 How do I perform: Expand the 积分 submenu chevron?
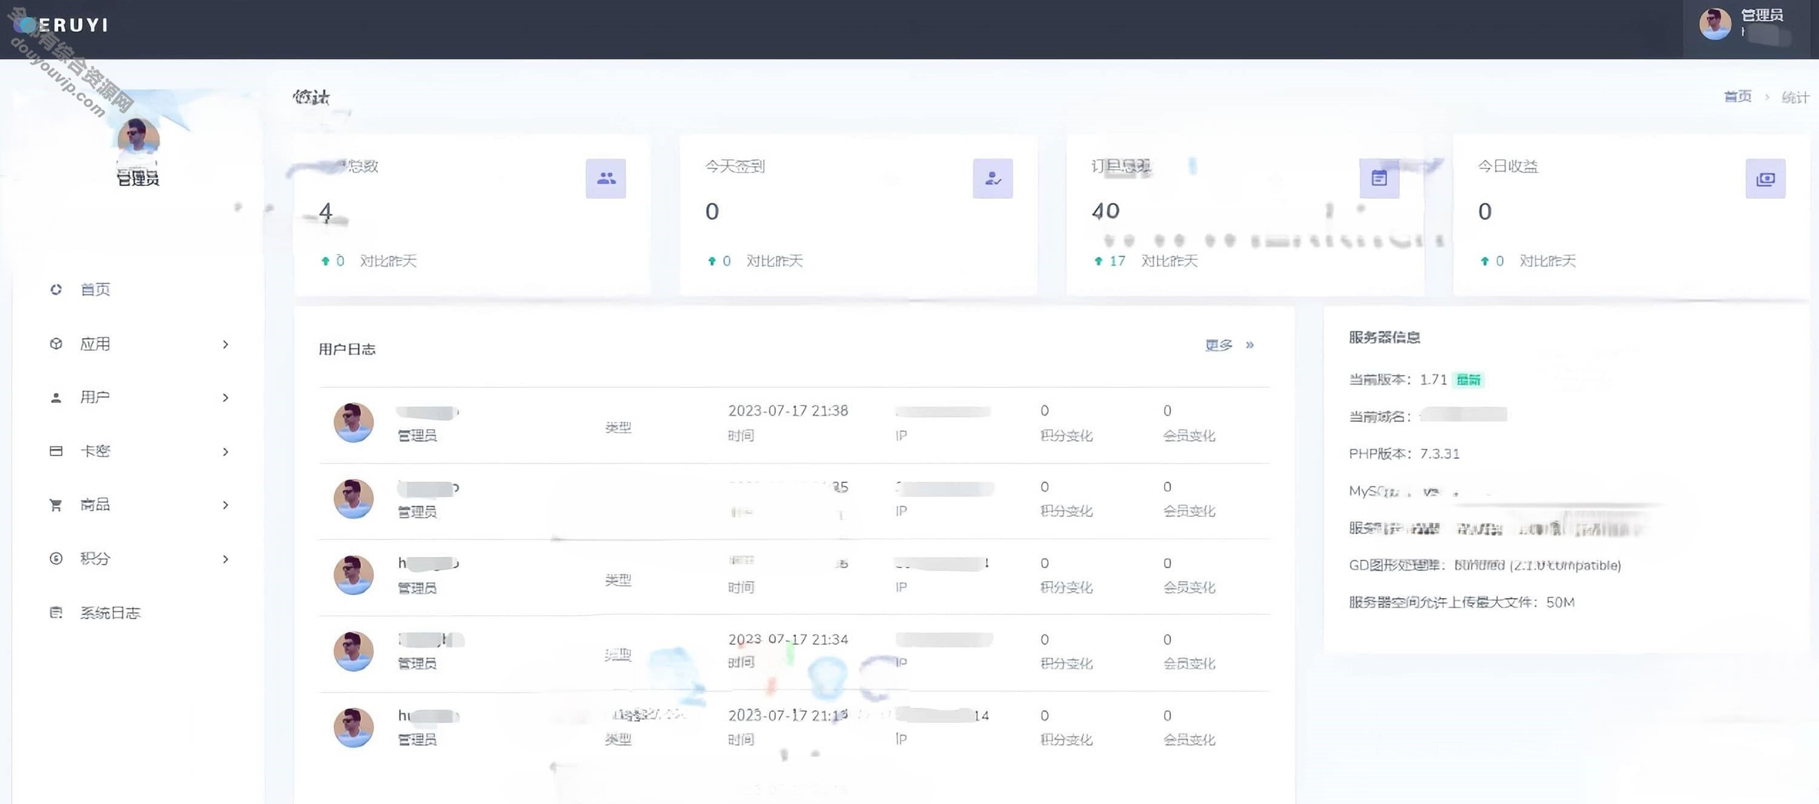[x=226, y=559]
